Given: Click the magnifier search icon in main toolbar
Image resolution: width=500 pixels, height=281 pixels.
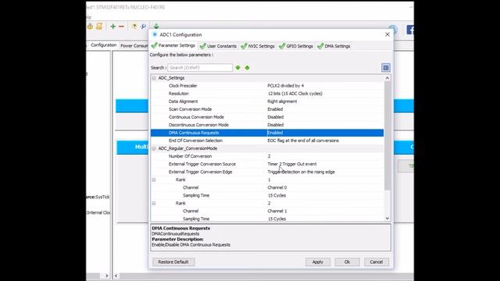Looking at the screenshot, I should click(x=144, y=27).
